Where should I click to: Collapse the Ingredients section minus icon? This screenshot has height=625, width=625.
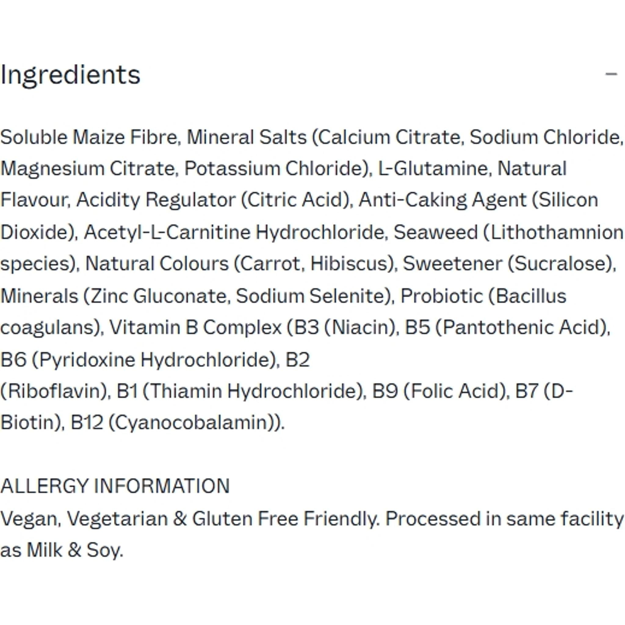point(611,74)
